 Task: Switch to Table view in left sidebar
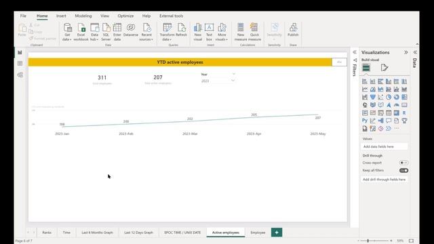(20, 63)
